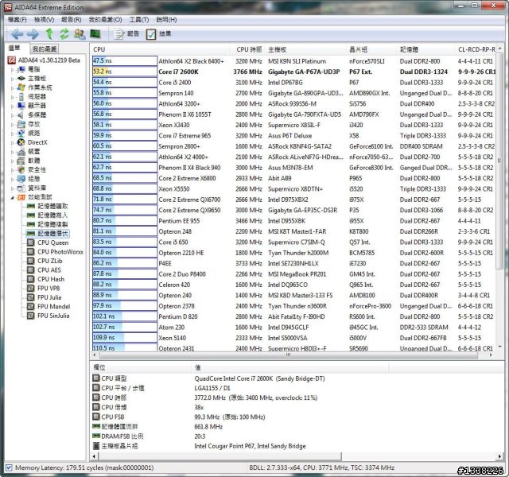The height and width of the screenshot is (477, 509).
Task: Click the results checkmark icon in the toolbar
Action: coord(151,33)
